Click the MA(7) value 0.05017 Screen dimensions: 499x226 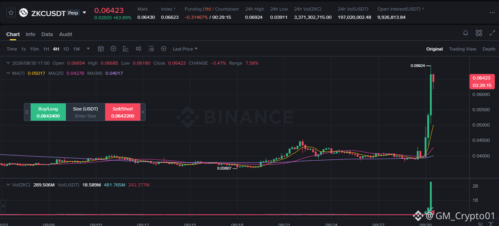point(36,73)
